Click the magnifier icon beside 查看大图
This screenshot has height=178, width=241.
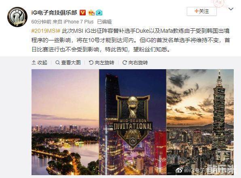57,63
